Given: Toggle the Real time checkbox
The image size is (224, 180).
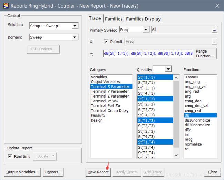Looking at the screenshot, I should 10,156.
